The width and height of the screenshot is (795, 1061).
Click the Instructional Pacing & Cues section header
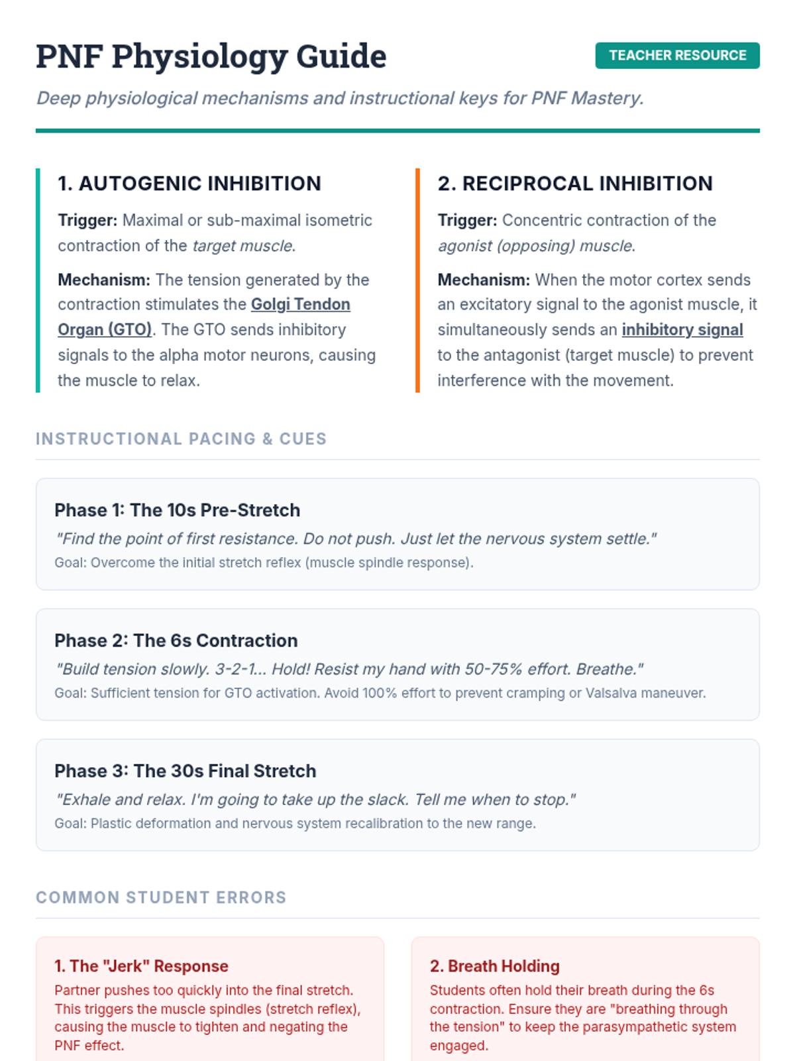pos(181,439)
